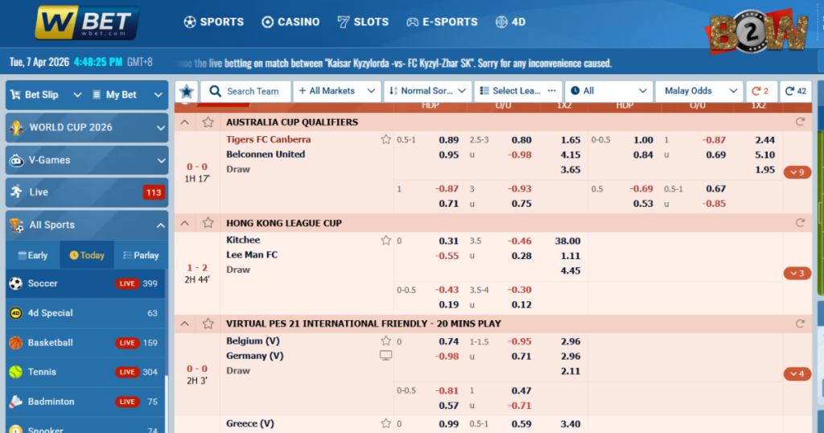The width and height of the screenshot is (824, 433).
Task: Favorite the Australia Cup Qualifiers league
Action: (208, 122)
